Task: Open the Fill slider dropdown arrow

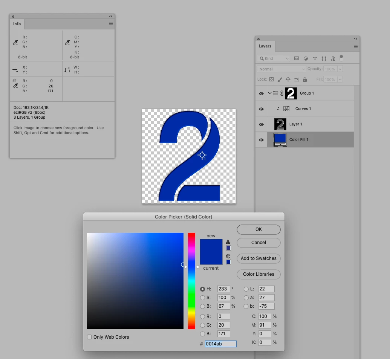Action: coord(340,79)
